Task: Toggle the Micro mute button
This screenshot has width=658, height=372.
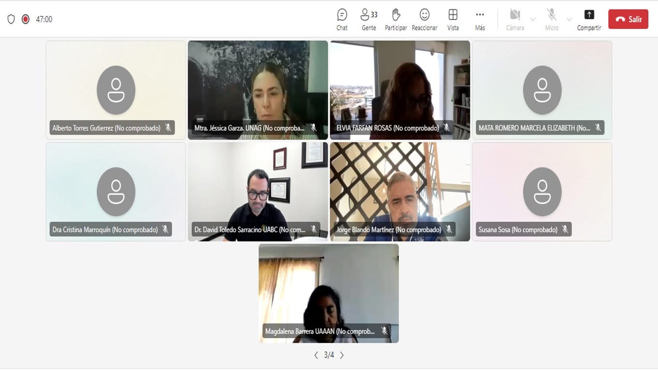Action: (x=552, y=19)
